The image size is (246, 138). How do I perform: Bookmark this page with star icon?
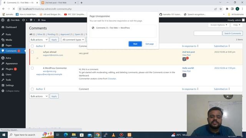point(221,9)
